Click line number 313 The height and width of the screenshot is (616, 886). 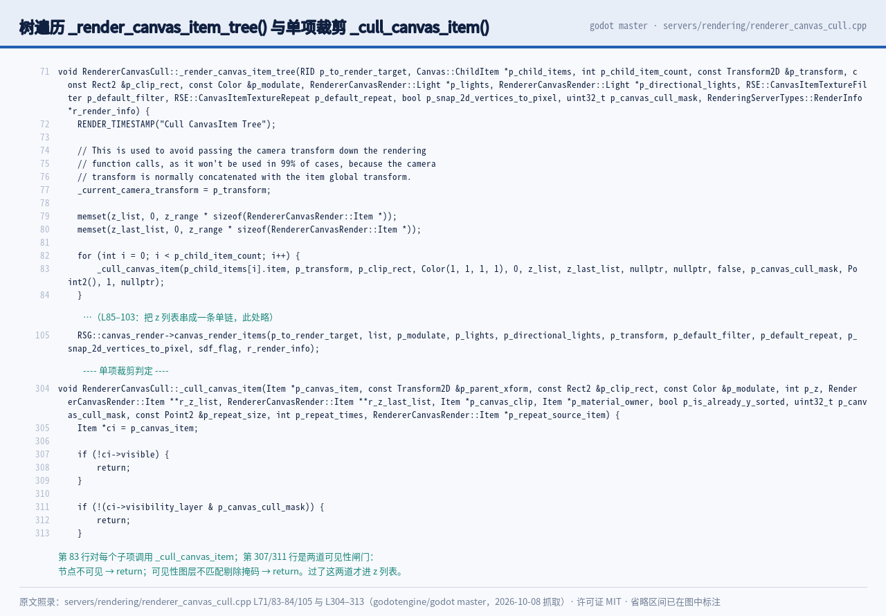click(42, 534)
